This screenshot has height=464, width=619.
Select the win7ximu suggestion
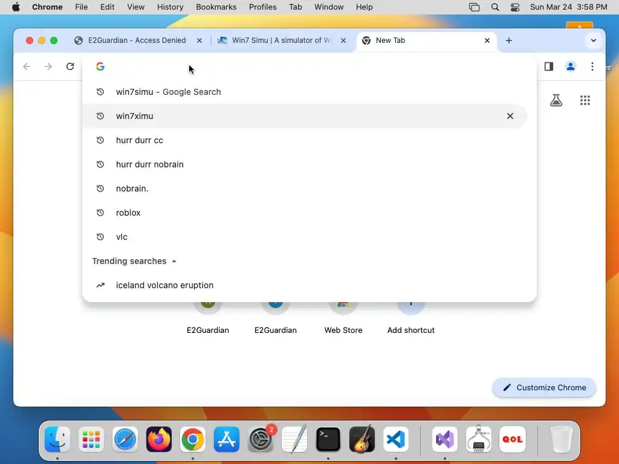pyautogui.click(x=304, y=116)
